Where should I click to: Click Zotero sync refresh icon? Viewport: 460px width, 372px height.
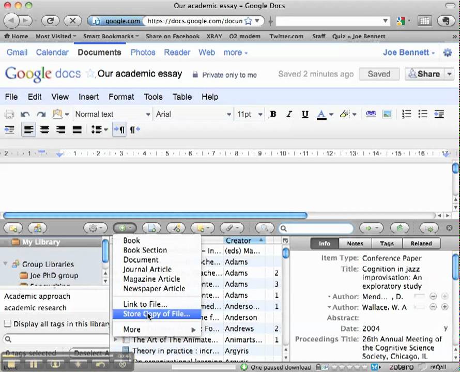pos(400,228)
